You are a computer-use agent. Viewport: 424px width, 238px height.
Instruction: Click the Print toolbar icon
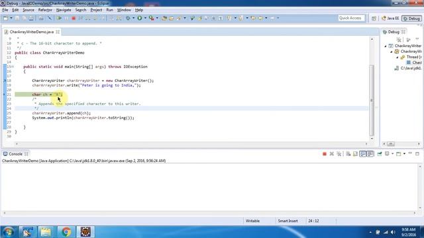(31, 18)
